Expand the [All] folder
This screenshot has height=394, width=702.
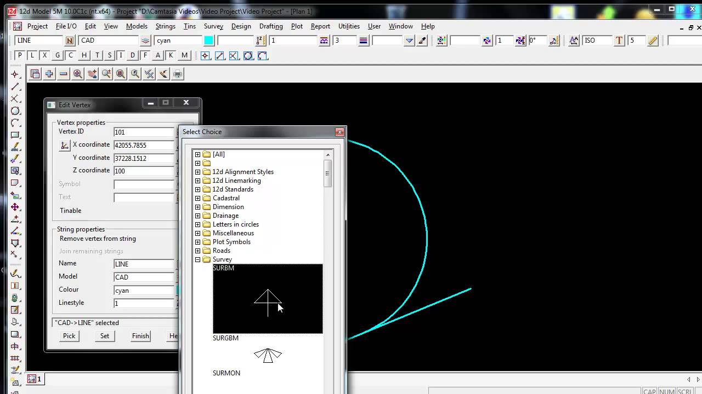pyautogui.click(x=197, y=154)
